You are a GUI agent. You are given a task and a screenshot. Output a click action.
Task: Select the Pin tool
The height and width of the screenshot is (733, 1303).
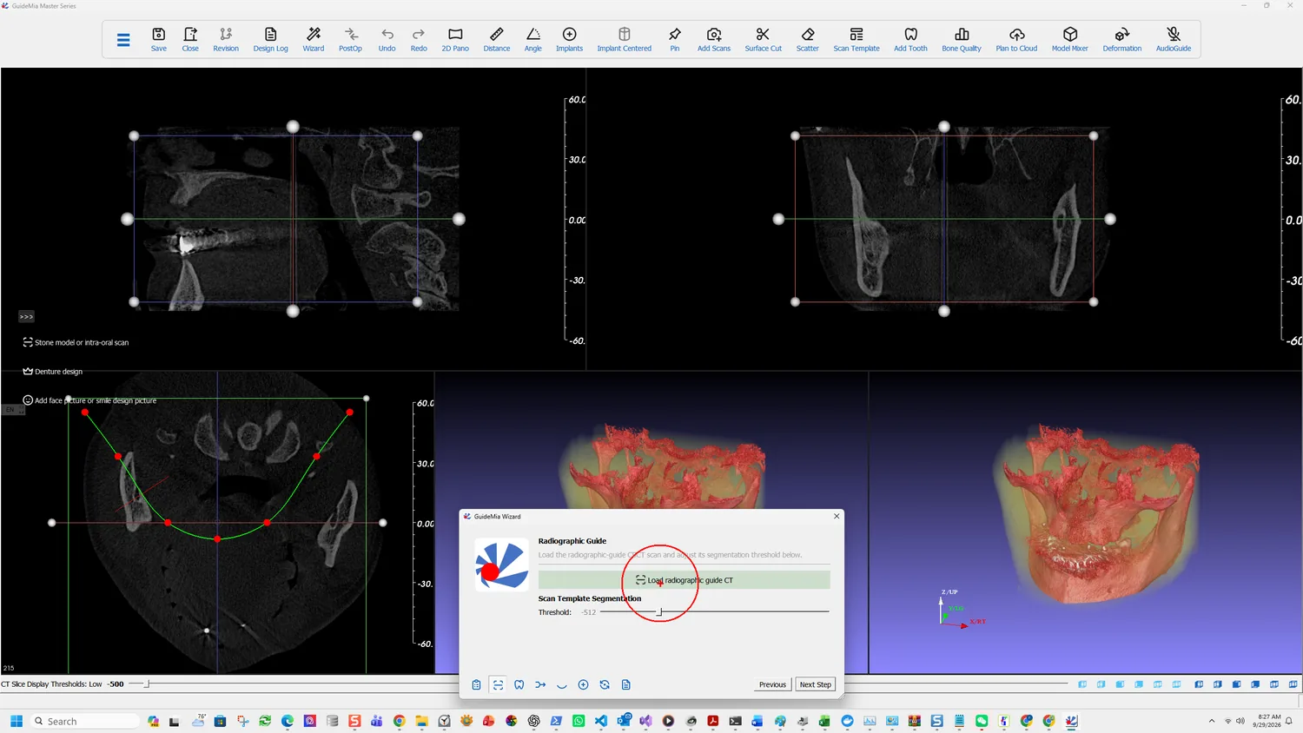pos(675,39)
